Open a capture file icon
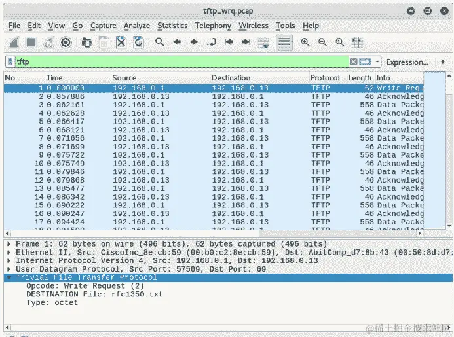The width and height of the screenshot is (454, 337). coord(86,43)
